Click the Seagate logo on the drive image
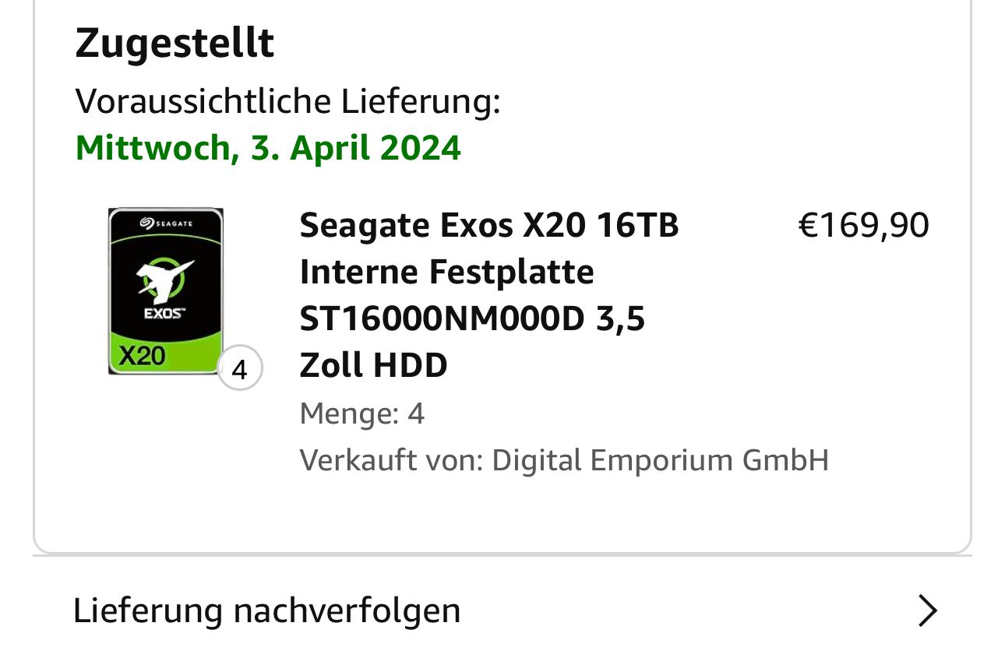This screenshot has height=672, width=1005. (166, 223)
